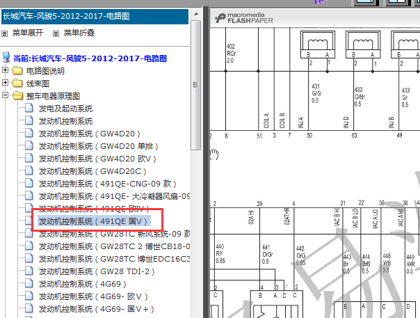Click wire label 432 GrBr 0.5
The width and height of the screenshot is (420, 318).
pos(360,97)
